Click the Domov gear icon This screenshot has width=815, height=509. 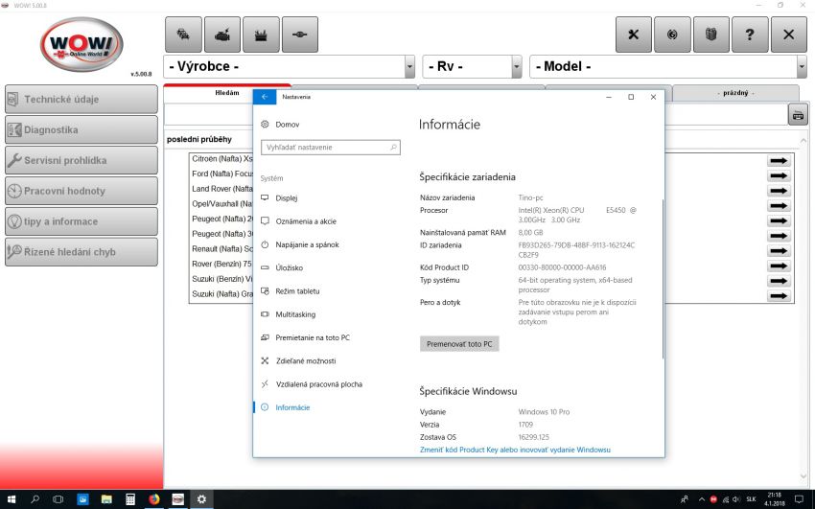point(266,125)
